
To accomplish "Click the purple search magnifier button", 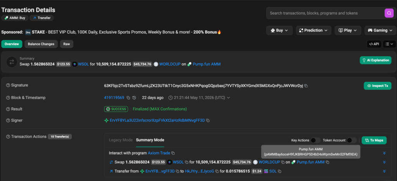I will click(x=389, y=13).
